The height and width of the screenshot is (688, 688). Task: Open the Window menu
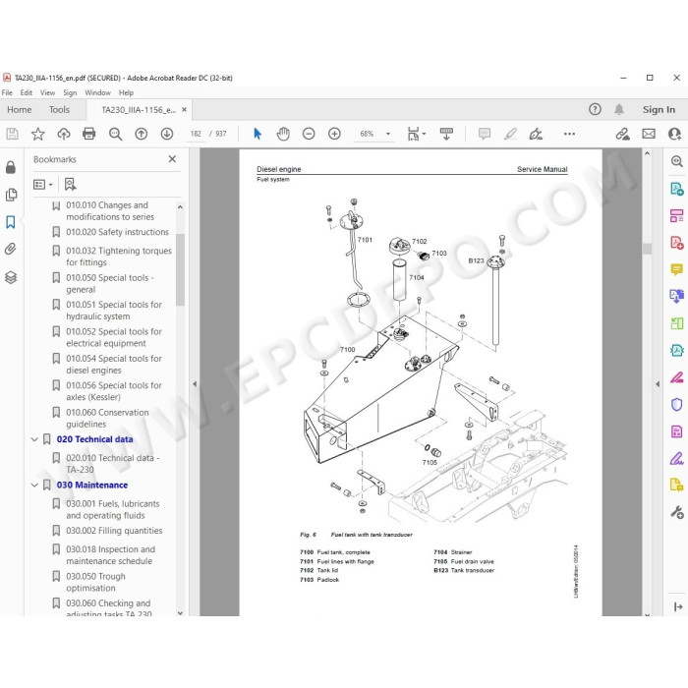[x=98, y=92]
